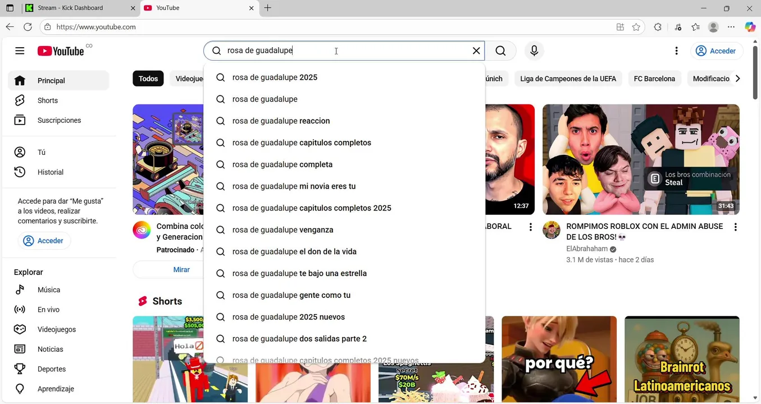Choose suggestion 'rosa de guadalupe 2025'

(344, 77)
